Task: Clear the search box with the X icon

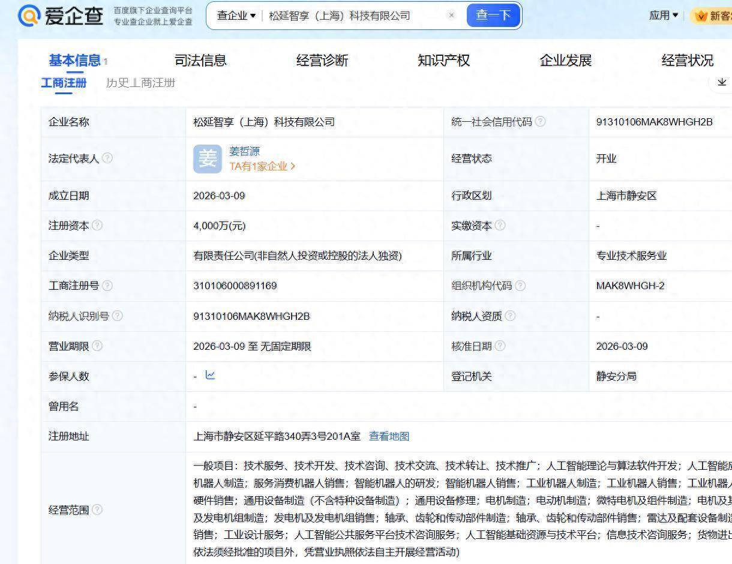Action: (x=451, y=16)
